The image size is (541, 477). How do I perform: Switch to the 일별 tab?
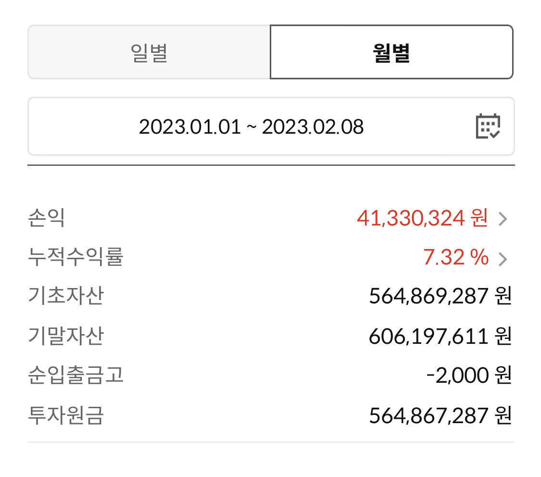click(149, 52)
